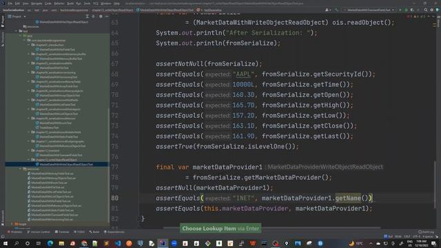441x248 pixels.
Task: Click the CRLF line separator status item
Action: click(x=407, y=237)
